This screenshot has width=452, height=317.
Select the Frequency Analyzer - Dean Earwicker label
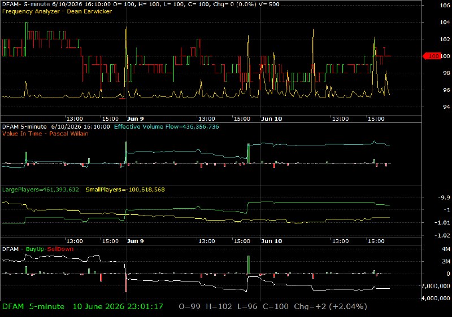pyautogui.click(x=57, y=11)
